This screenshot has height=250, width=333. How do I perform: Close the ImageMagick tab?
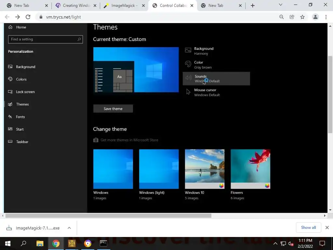143,6
